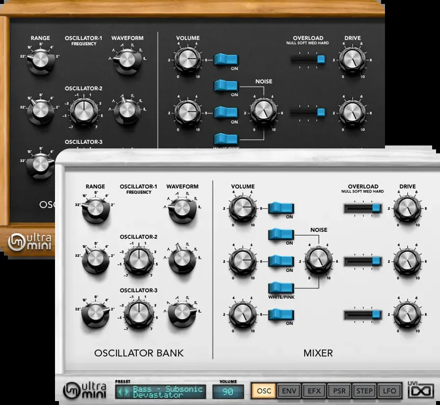Screen dimensions: 440x405
Task: Toggle the WHITE/PINK noise switch on white panel
Action: [x=281, y=288]
